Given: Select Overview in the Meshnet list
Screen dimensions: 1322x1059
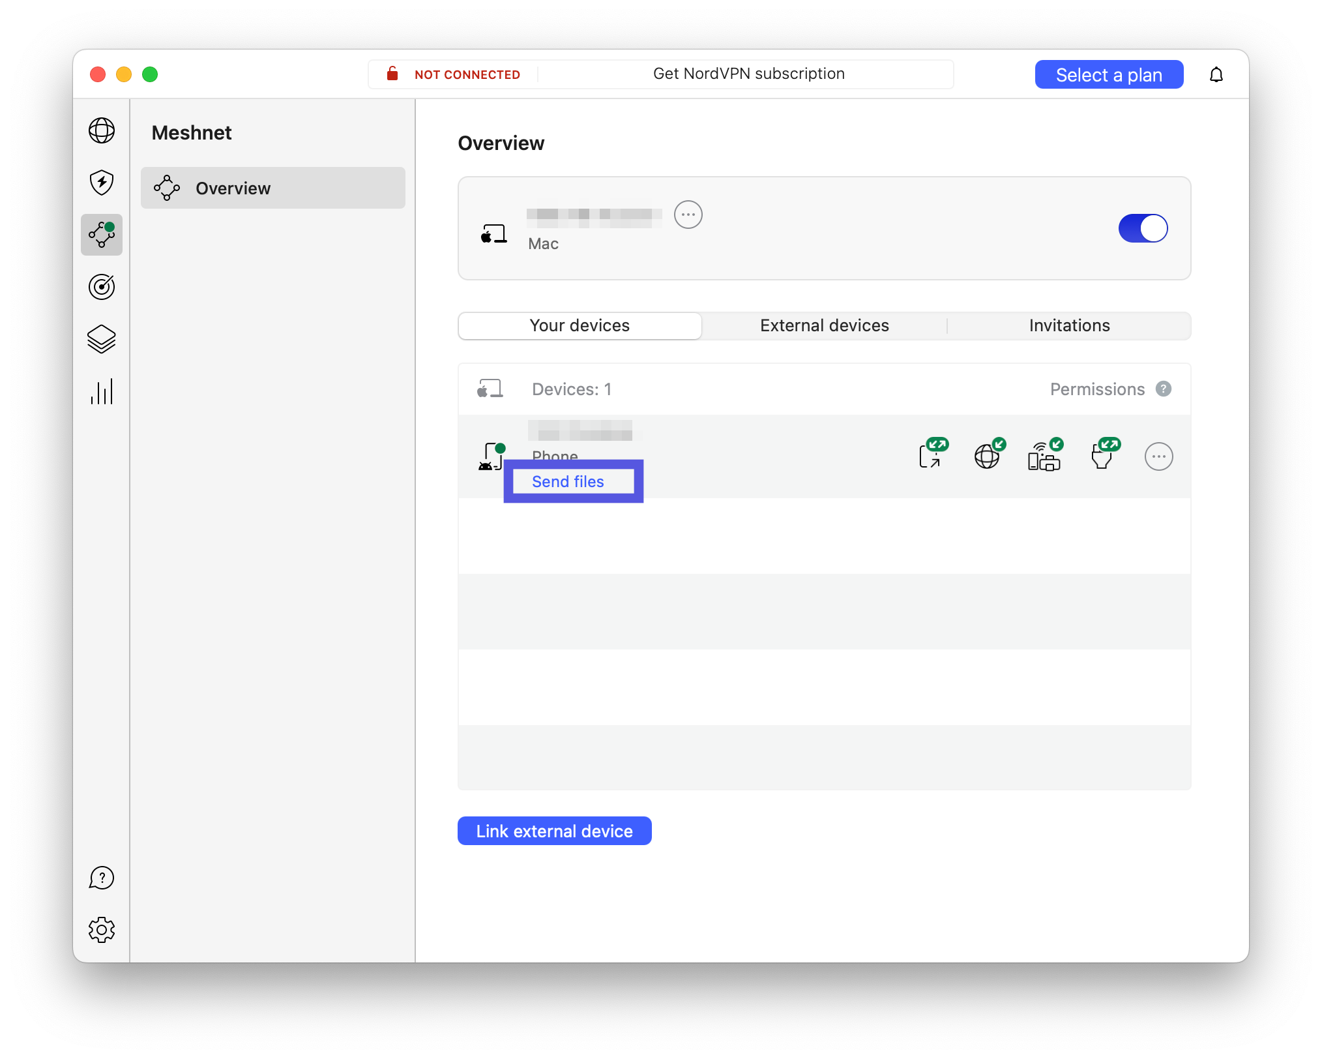Looking at the screenshot, I should point(273,188).
